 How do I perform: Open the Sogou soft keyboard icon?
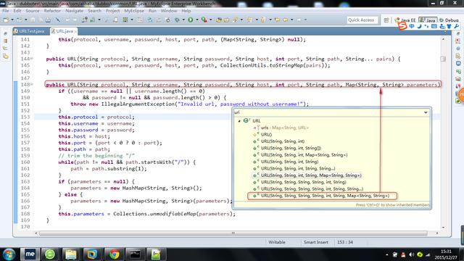[434, 26]
